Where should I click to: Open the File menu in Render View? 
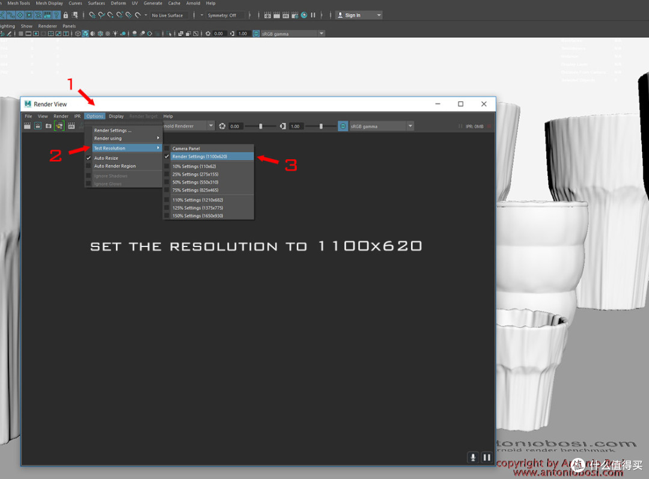pos(28,117)
